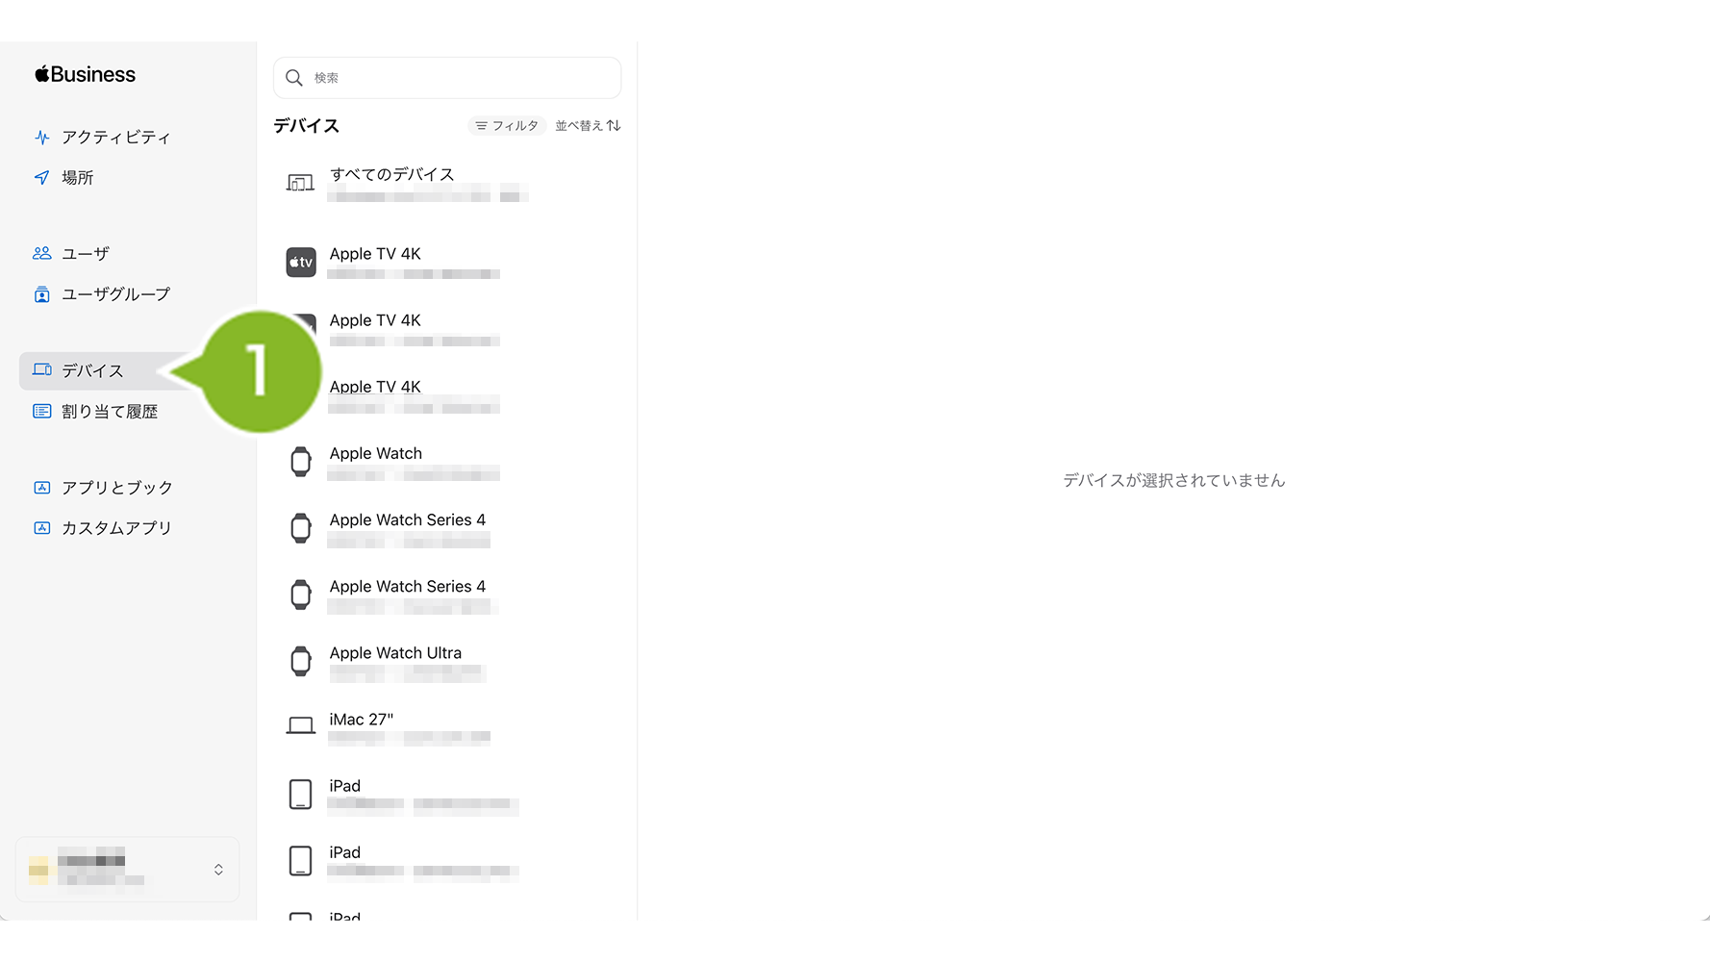The height and width of the screenshot is (962, 1710).
Task: Open the アクティビティ activity icon
Action: pyautogui.click(x=42, y=138)
